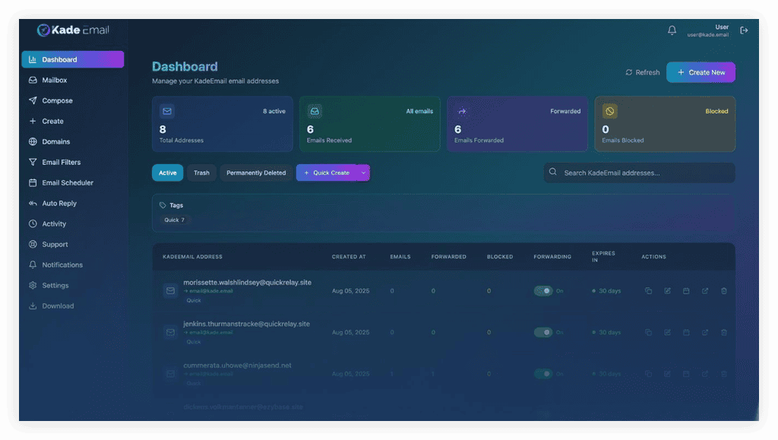Screen dimensions: 778x440
Task: Expand the Quick Create dropdown arrow
Action: point(364,173)
